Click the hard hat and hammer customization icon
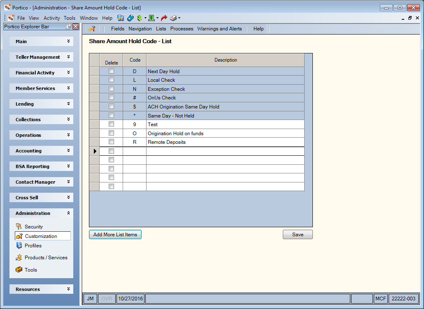Viewport: 424px width, 309px height. click(x=92, y=29)
